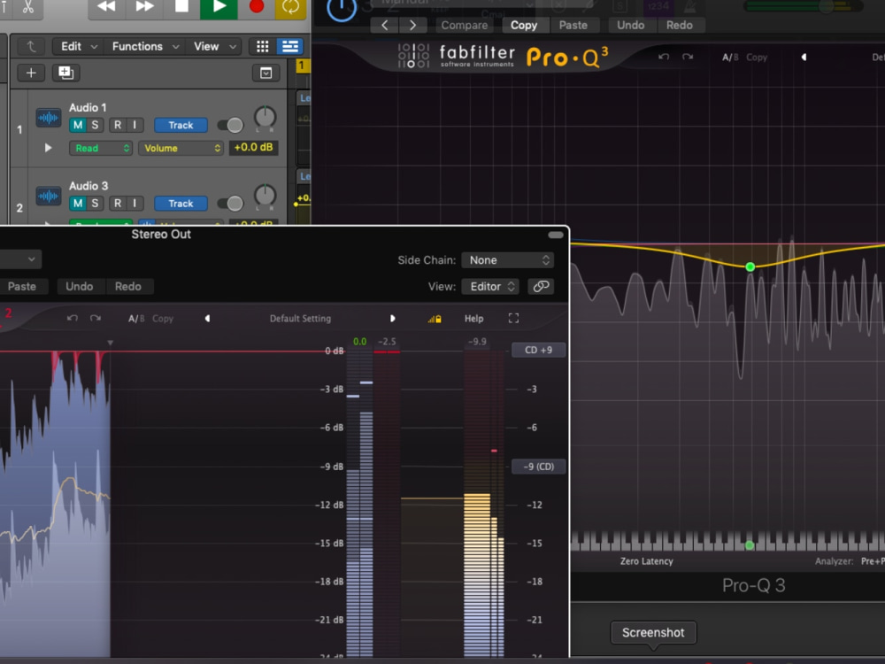This screenshot has width=885, height=664.
Task: Click Redo in the Pro-Q 3 plugin header
Action: 679,25
